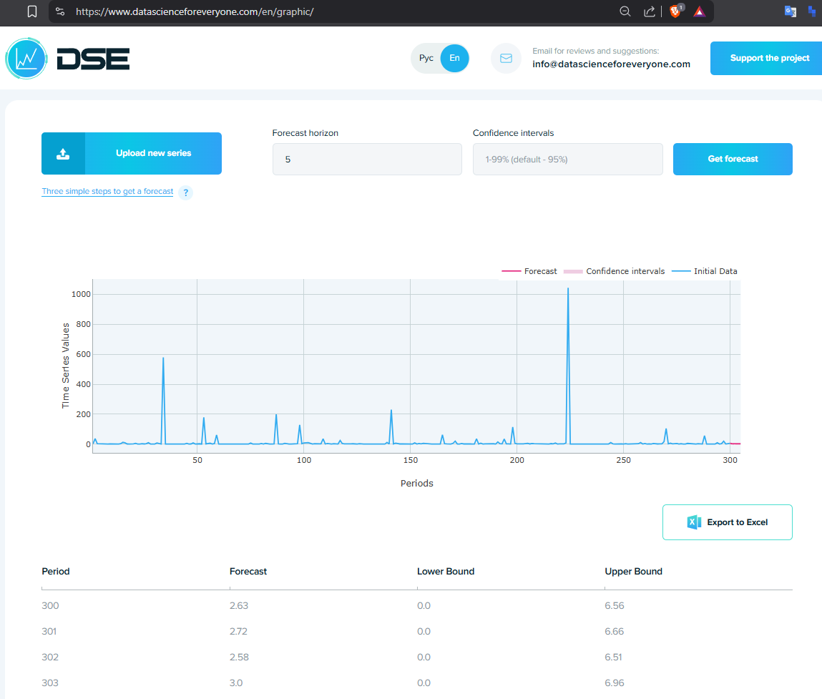
Task: Click the DSE circular chart logo
Action: 26,58
